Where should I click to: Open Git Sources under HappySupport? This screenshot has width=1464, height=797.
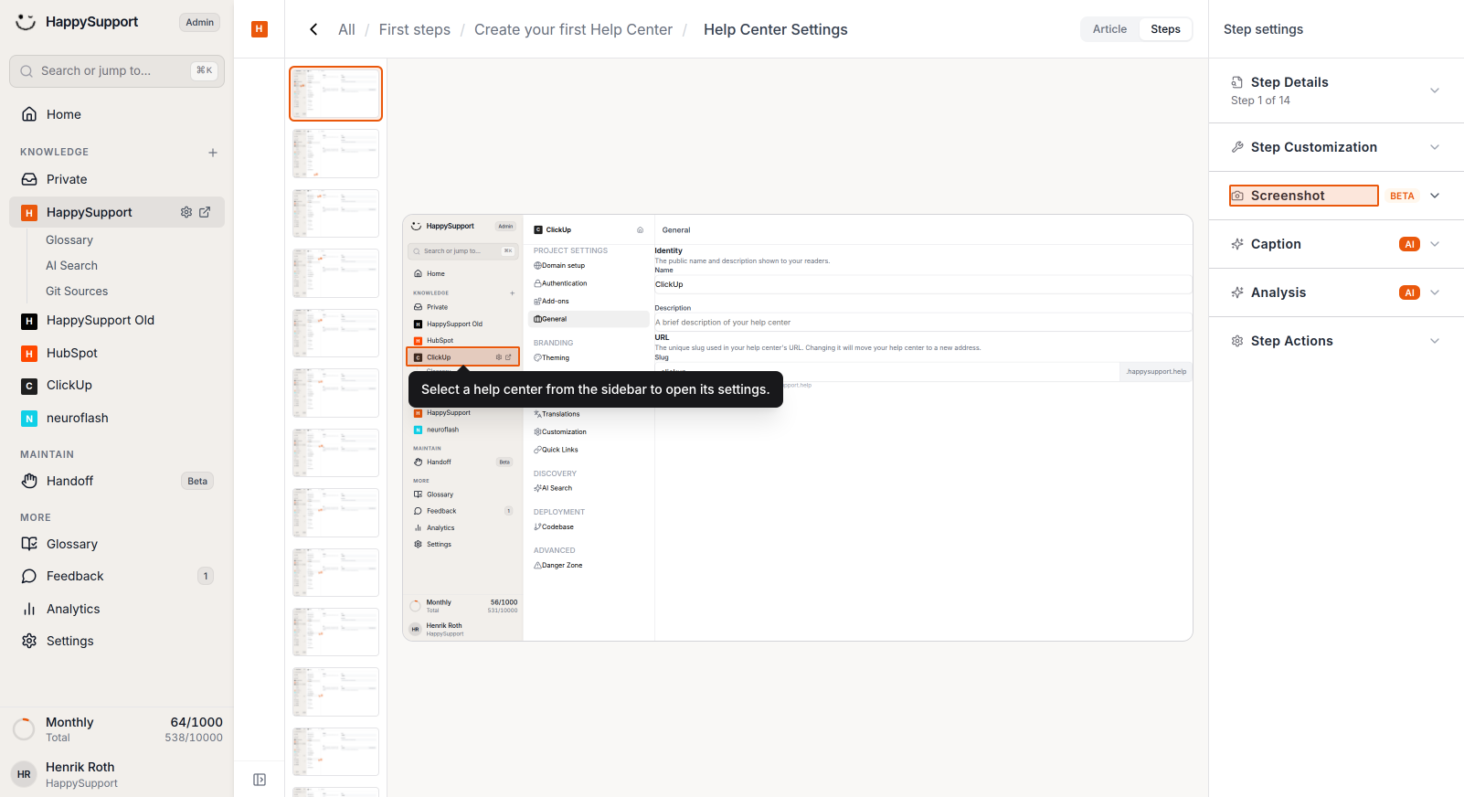(x=77, y=292)
